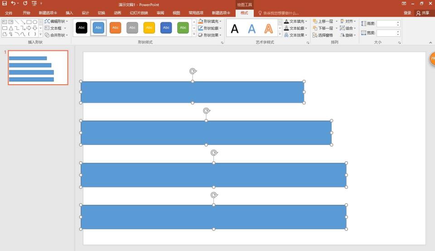This screenshot has height=251, width=435.
Task: Click the Save icon in quick access toolbar
Action: click(x=5, y=4)
